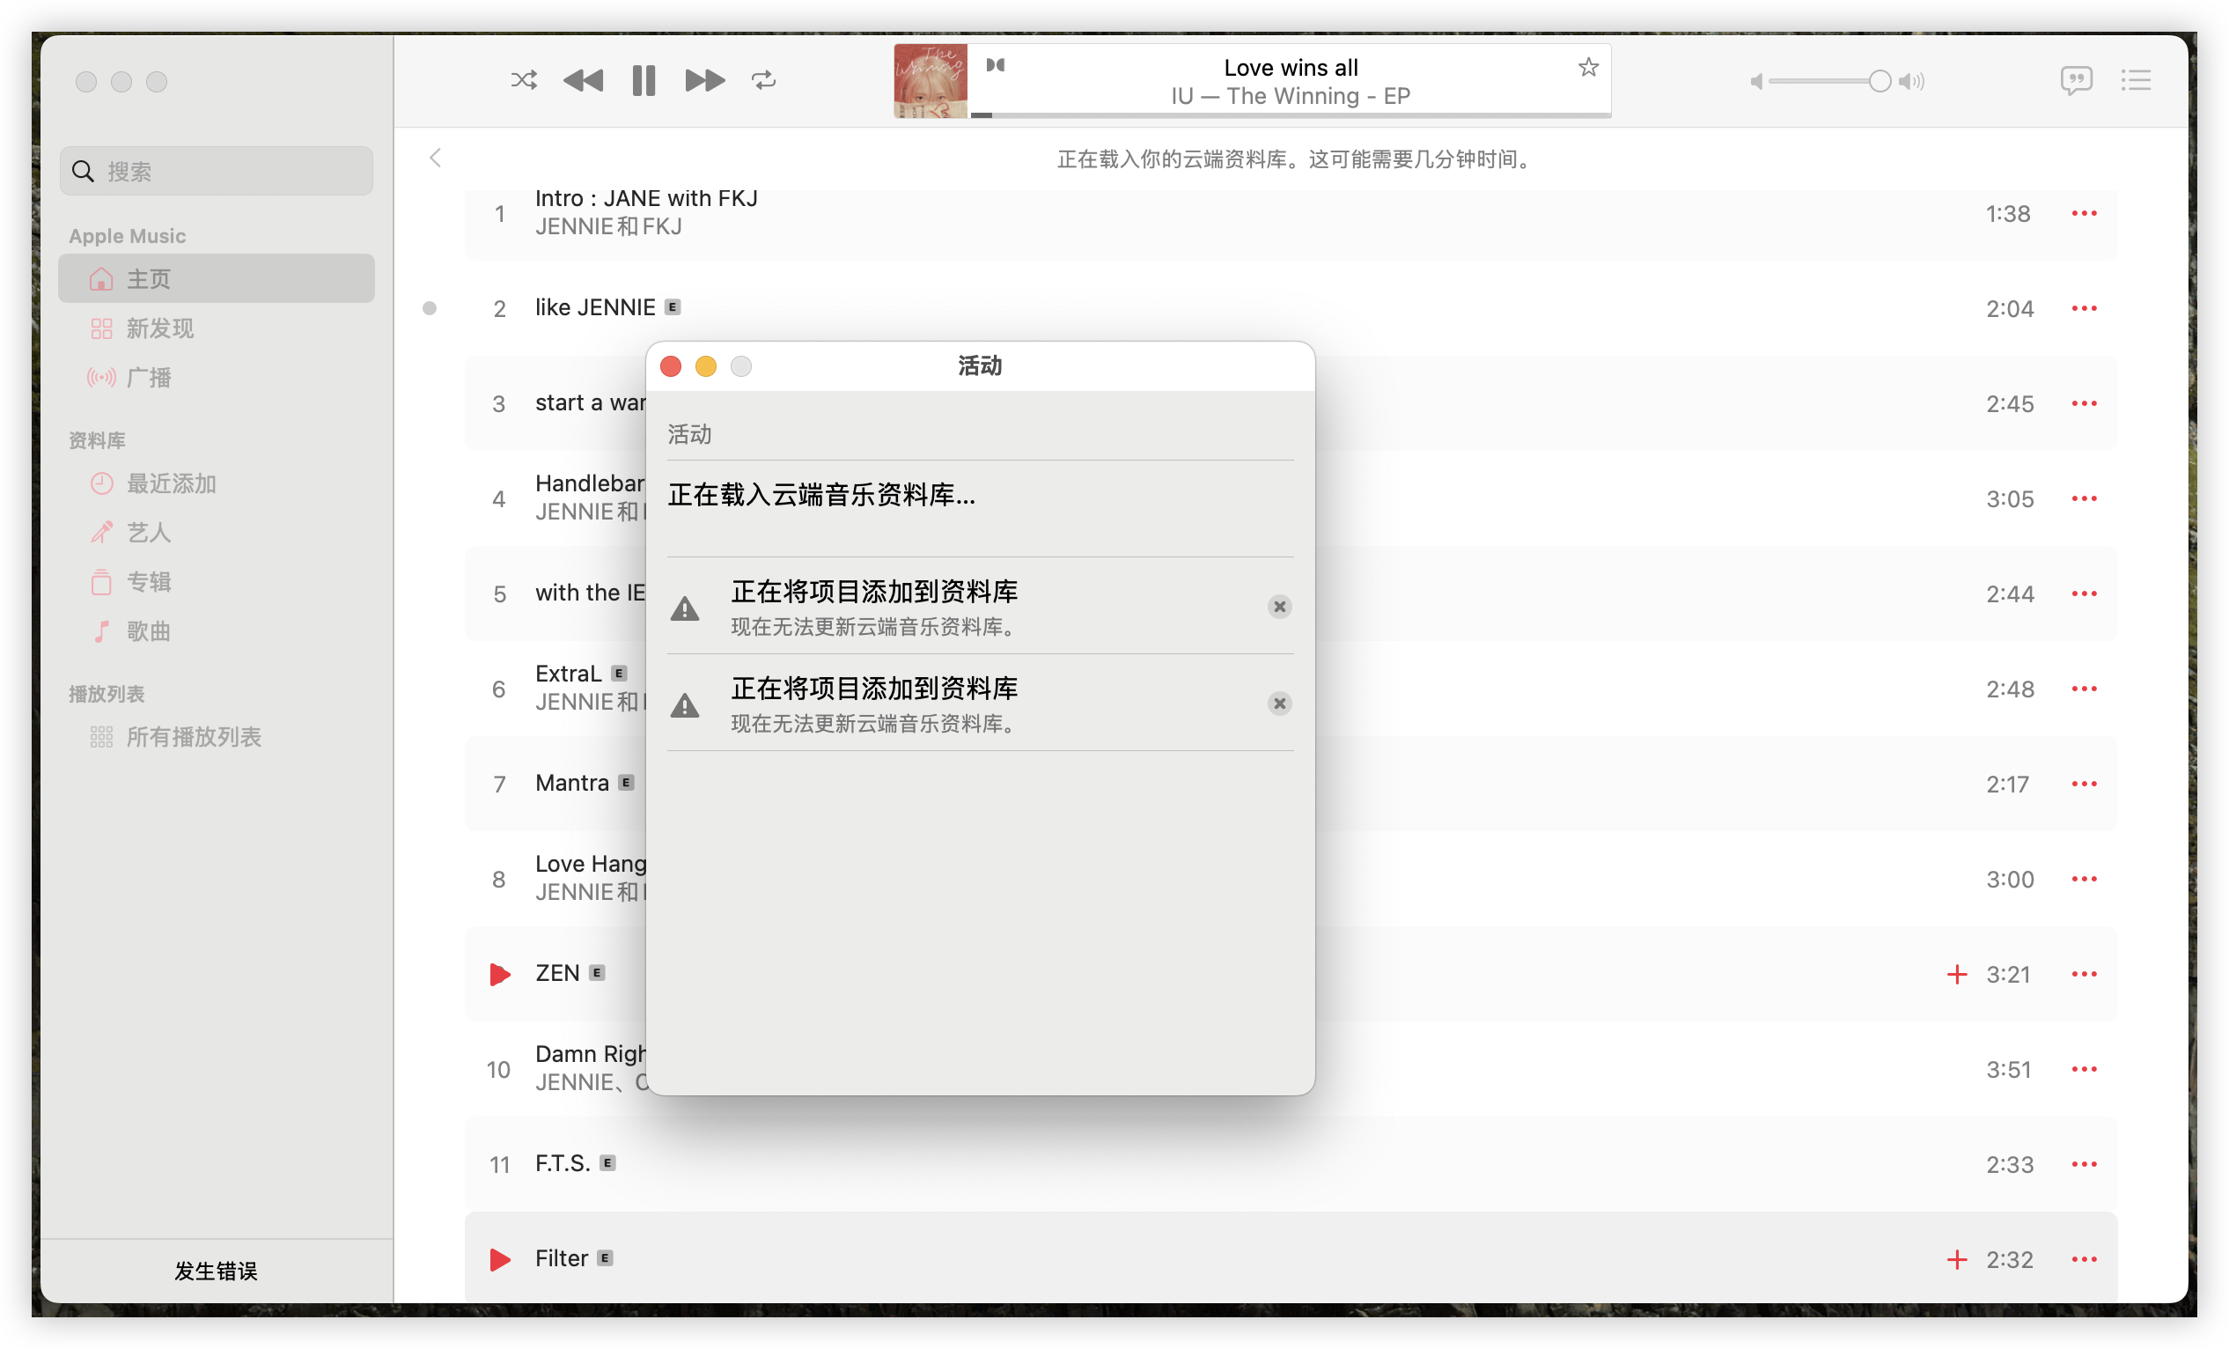
Task: Click 发生错误 status at sidebar bottom
Action: coord(217,1272)
